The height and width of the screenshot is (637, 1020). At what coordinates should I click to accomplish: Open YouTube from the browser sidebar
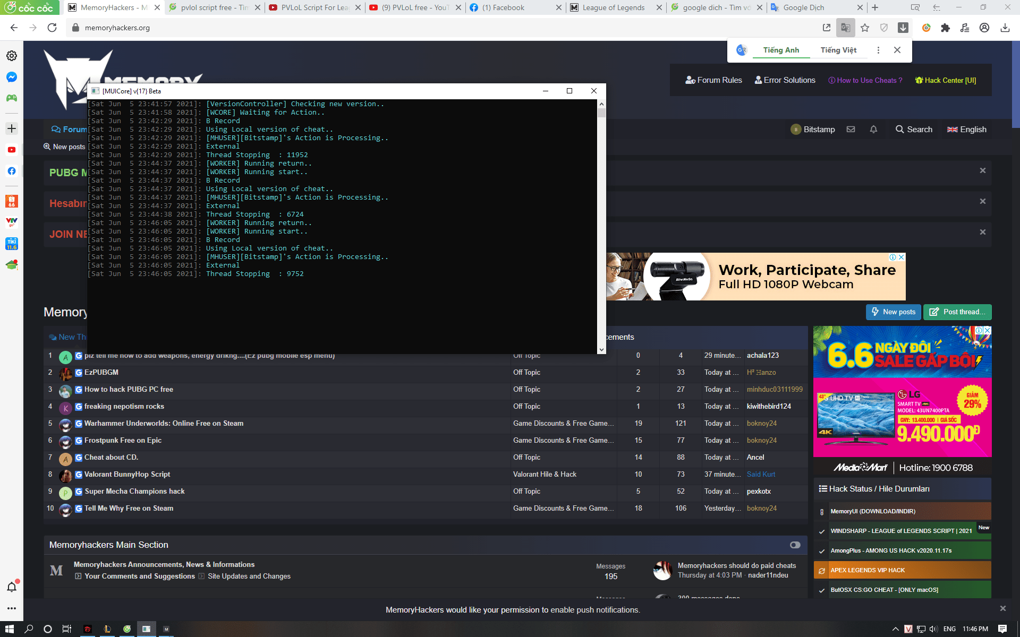[x=12, y=150]
